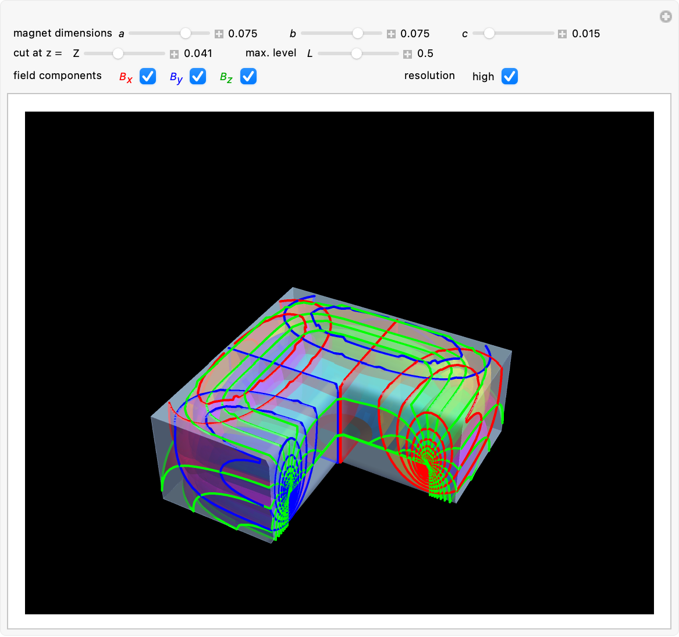Uncheck the Bz field component checkbox

click(248, 76)
